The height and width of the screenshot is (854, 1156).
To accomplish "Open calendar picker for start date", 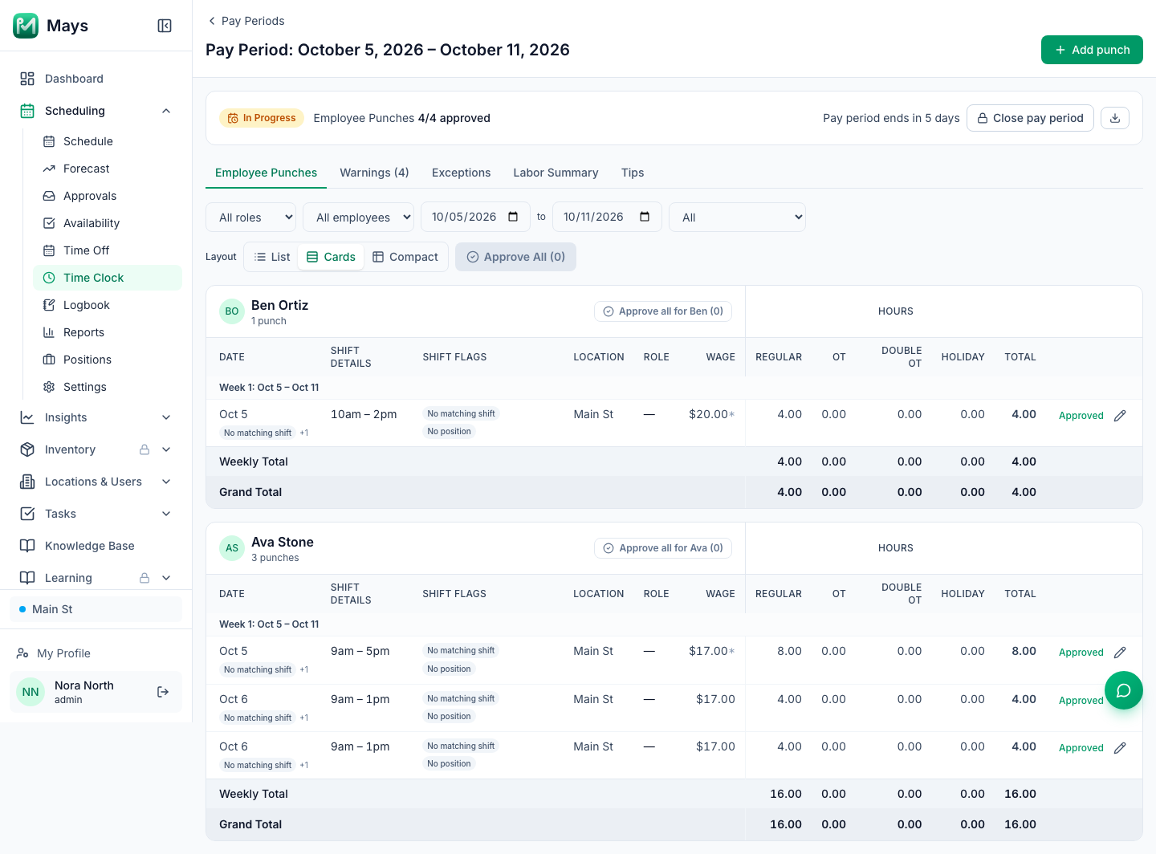I will point(513,217).
